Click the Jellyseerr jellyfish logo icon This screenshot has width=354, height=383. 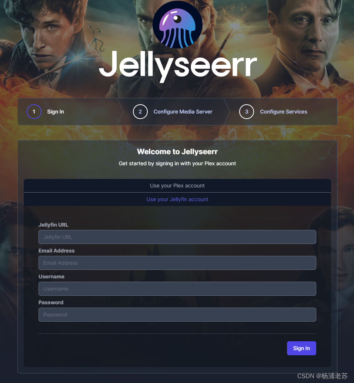pos(177,24)
